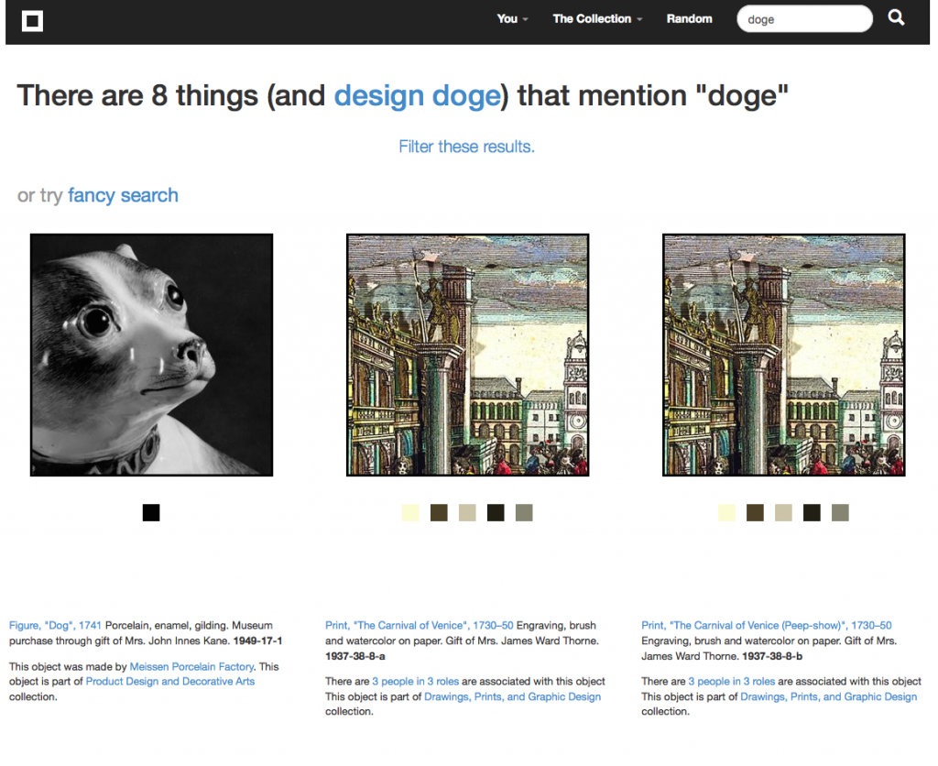Image resolution: width=938 pixels, height=766 pixels.
Task: Open Figure, "Dog", 1741 link
Action: click(x=55, y=626)
